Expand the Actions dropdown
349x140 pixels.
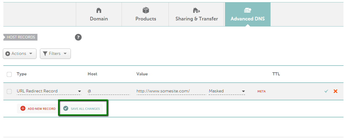click(20, 54)
